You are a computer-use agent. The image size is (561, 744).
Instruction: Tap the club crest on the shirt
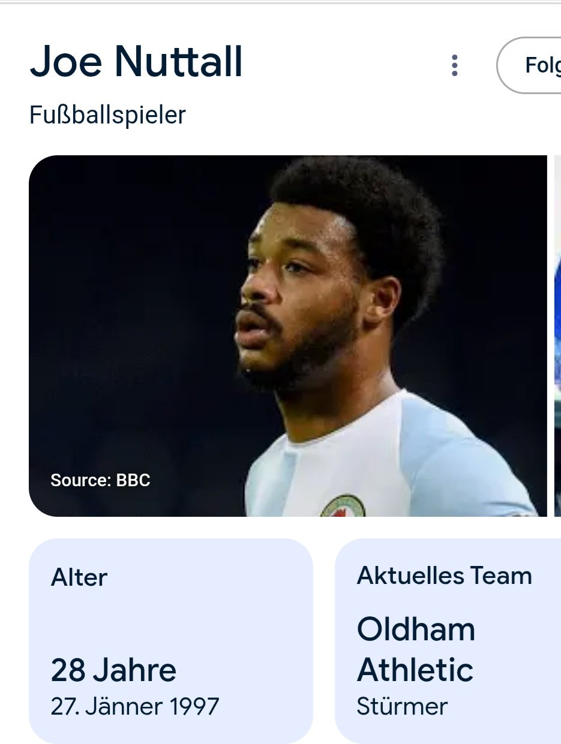click(343, 507)
